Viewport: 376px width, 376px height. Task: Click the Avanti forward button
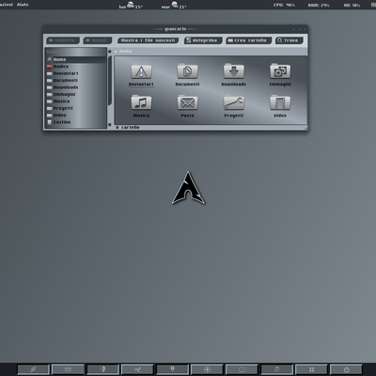98,40
